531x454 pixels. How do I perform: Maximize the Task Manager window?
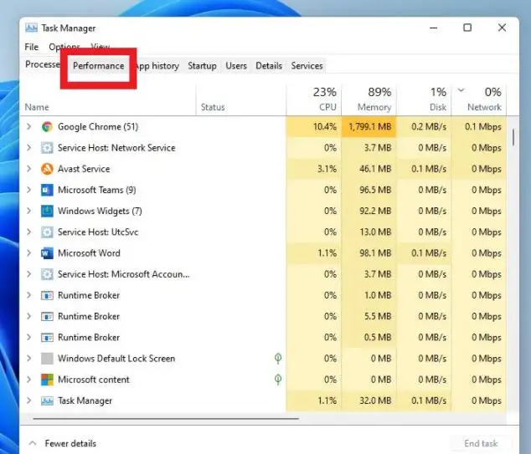pos(467,28)
